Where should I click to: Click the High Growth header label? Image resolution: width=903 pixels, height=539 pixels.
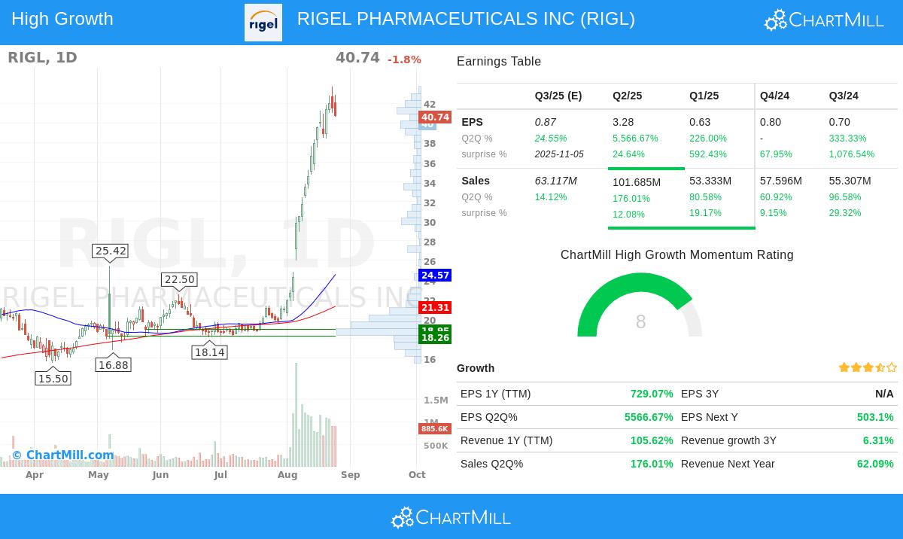coord(62,19)
